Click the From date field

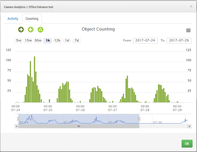[x=145, y=41]
